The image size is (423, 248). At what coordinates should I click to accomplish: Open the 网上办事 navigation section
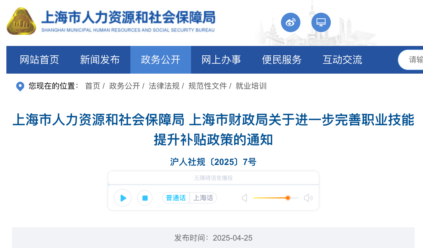click(x=221, y=60)
